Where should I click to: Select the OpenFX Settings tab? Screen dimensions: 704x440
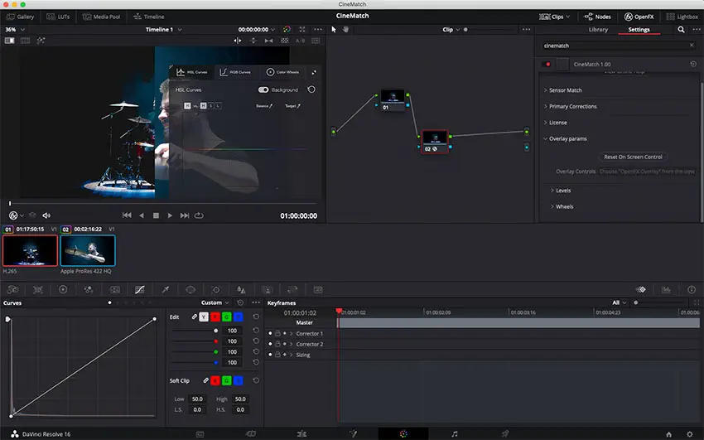[x=639, y=30]
